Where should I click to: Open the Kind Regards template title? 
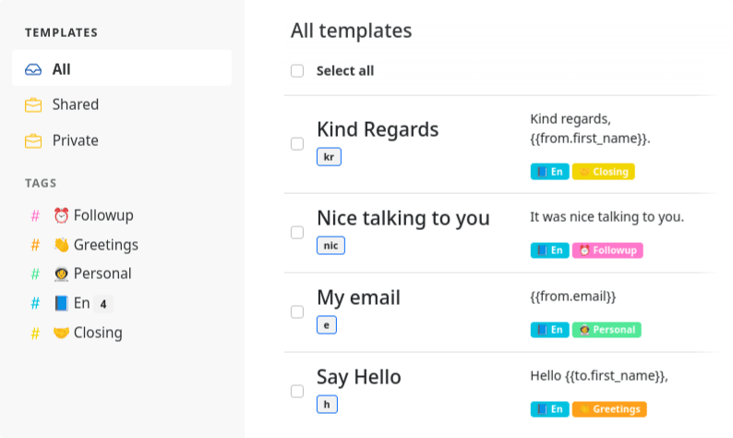(x=378, y=129)
